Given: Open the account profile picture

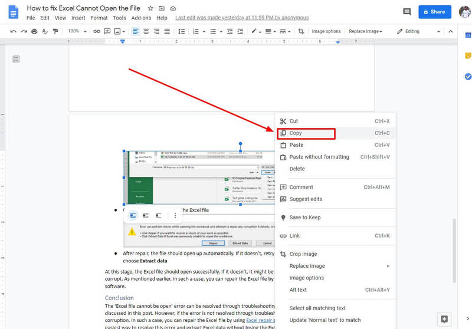Looking at the screenshot, I should pos(464,12).
